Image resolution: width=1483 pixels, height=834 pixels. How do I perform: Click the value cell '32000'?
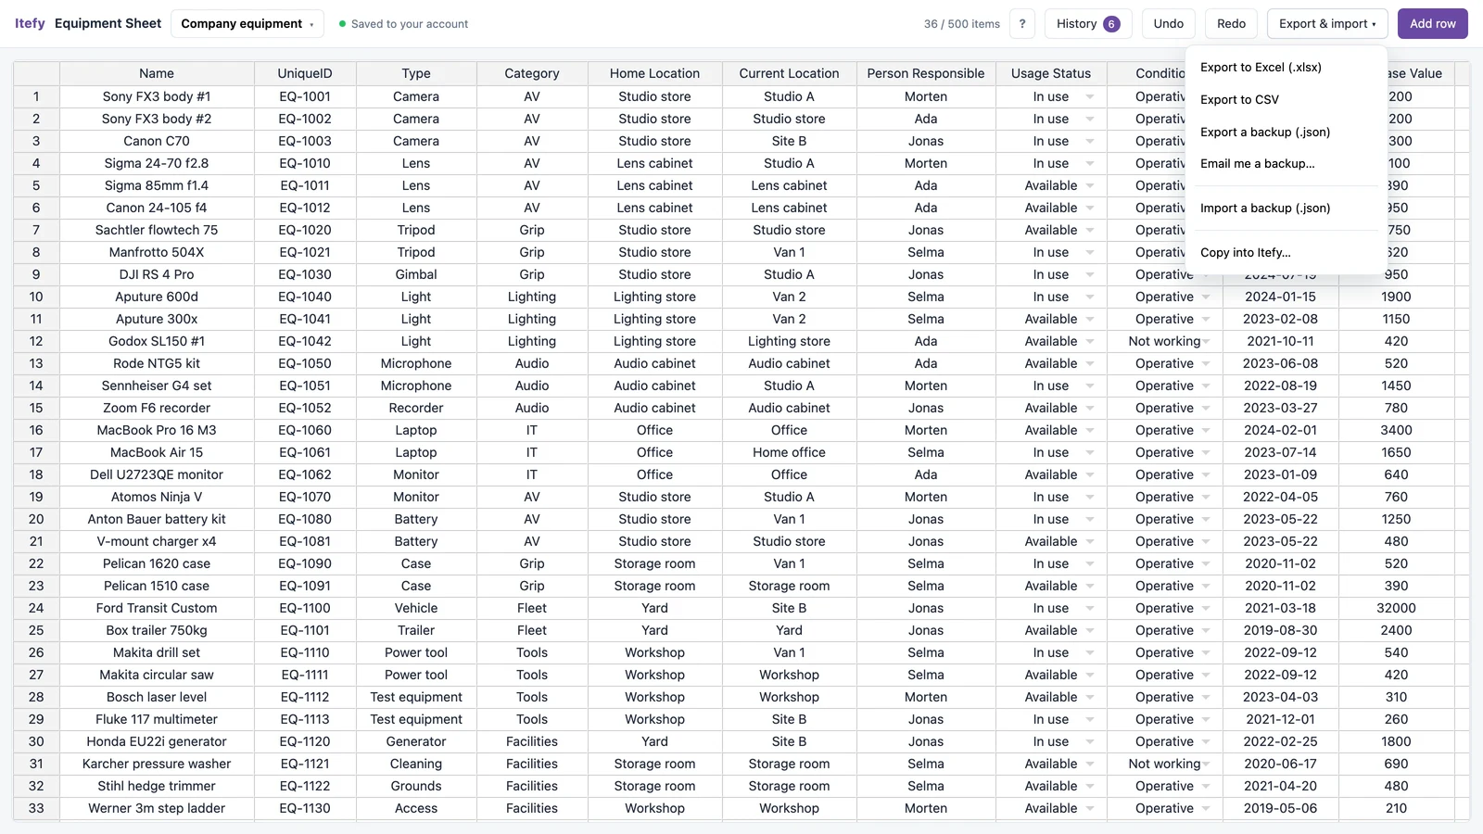click(x=1396, y=608)
